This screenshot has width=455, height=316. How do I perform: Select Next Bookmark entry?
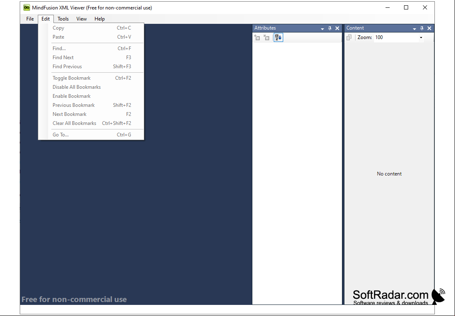pyautogui.click(x=91, y=114)
